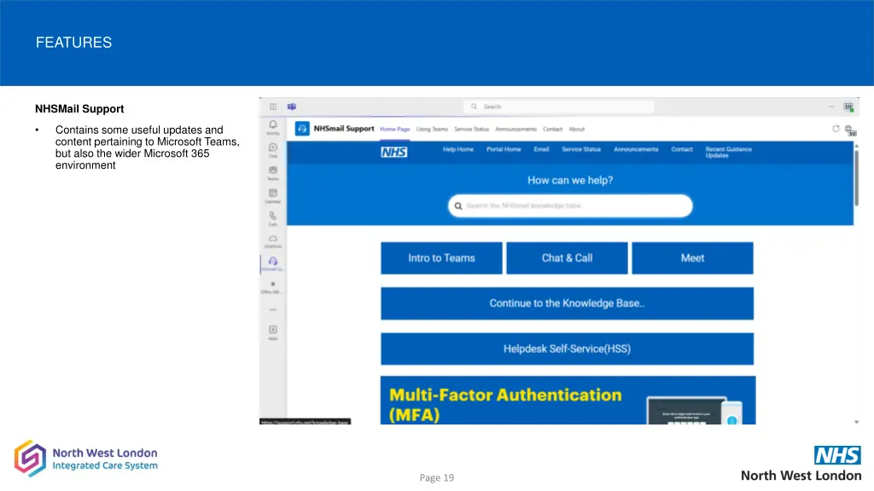Select the About tab

[577, 130]
